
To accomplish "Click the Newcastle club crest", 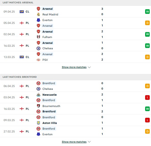I will pyautogui.click(x=38, y=95).
